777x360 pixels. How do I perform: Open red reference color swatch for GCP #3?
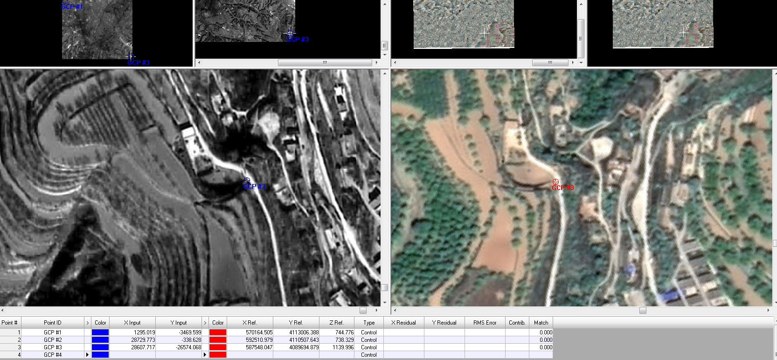[x=218, y=347]
